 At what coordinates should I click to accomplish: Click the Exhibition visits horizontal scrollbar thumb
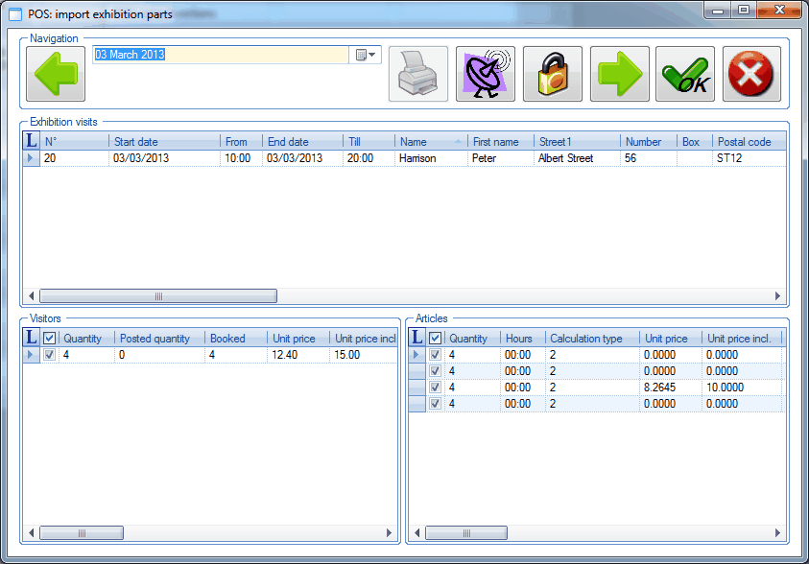click(158, 296)
